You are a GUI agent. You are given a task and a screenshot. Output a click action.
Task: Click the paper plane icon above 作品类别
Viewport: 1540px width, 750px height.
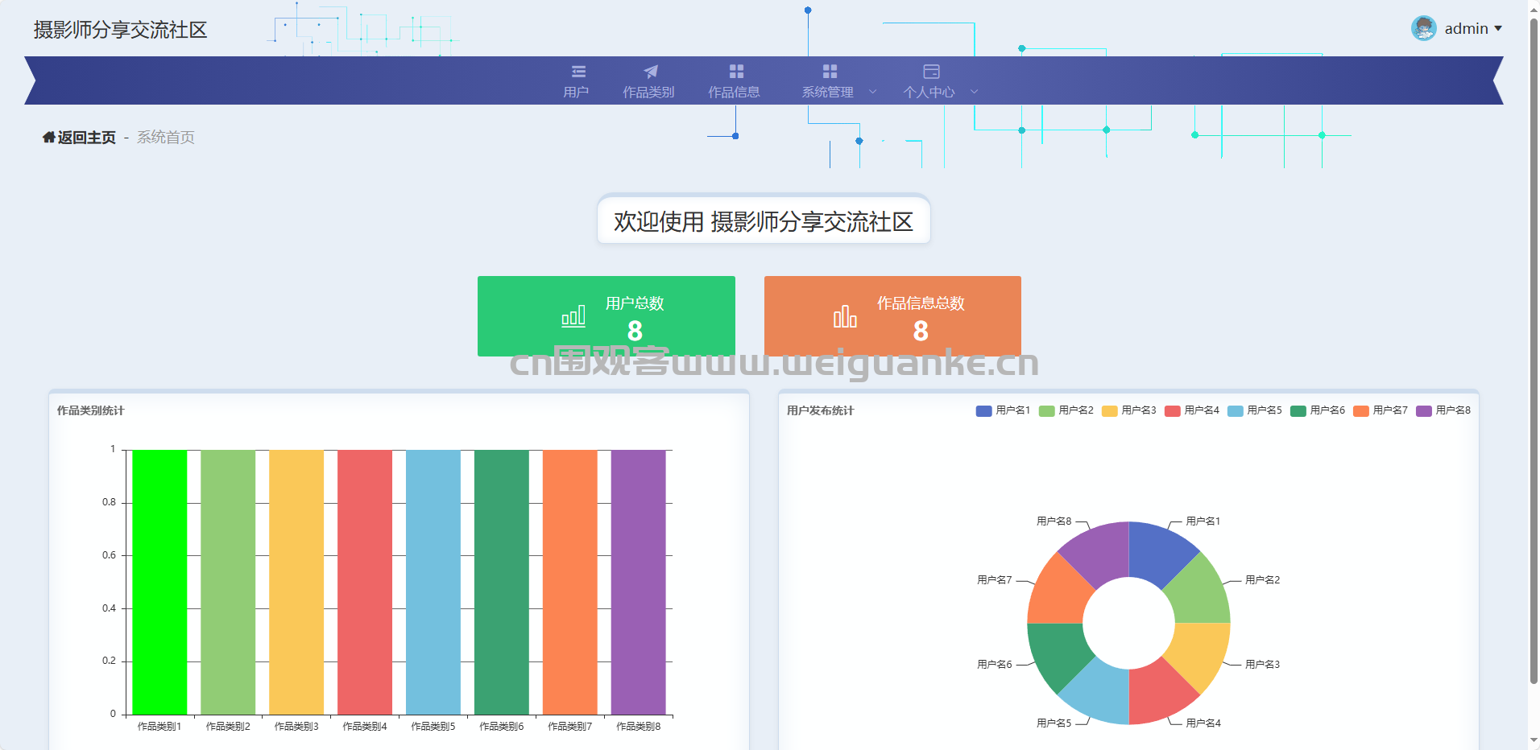(x=651, y=72)
